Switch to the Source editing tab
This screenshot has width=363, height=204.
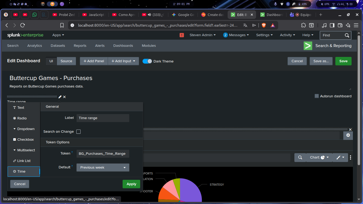pos(66,61)
